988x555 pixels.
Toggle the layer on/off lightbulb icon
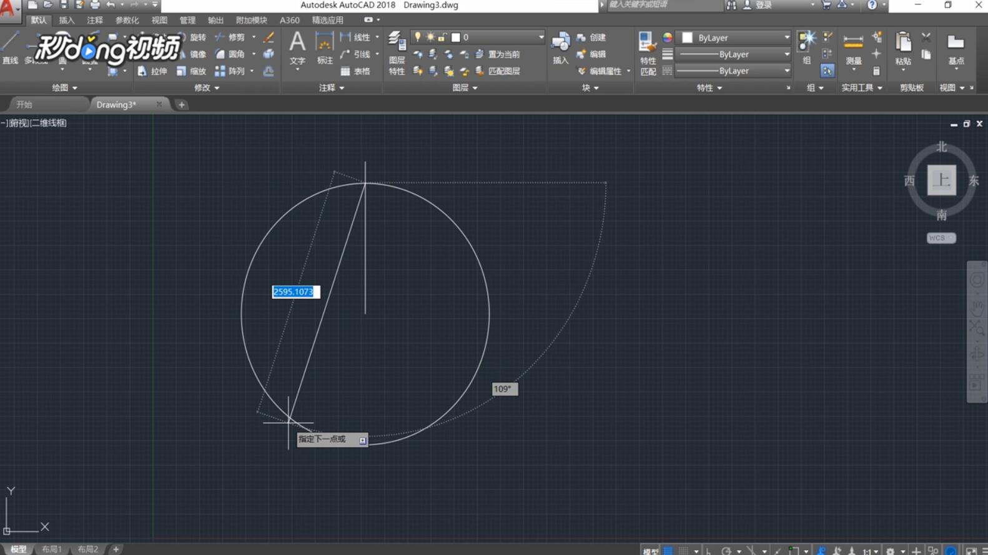418,37
